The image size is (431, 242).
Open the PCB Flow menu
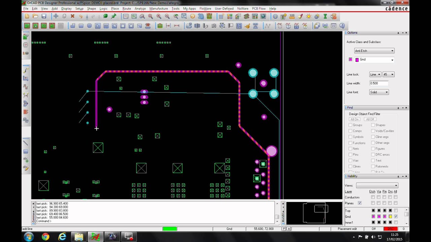click(x=259, y=8)
